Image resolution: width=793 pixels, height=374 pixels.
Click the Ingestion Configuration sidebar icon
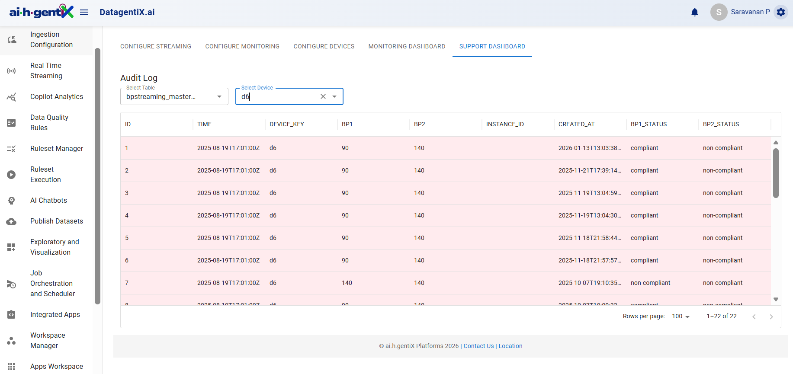(x=12, y=40)
